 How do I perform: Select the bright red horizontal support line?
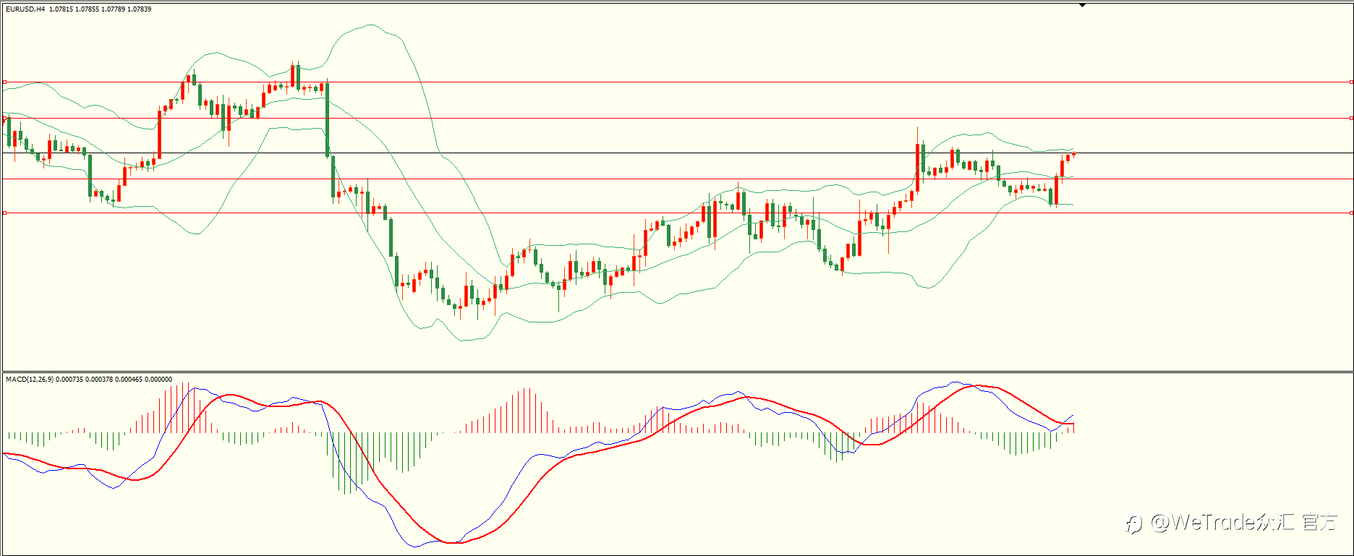tap(678, 213)
